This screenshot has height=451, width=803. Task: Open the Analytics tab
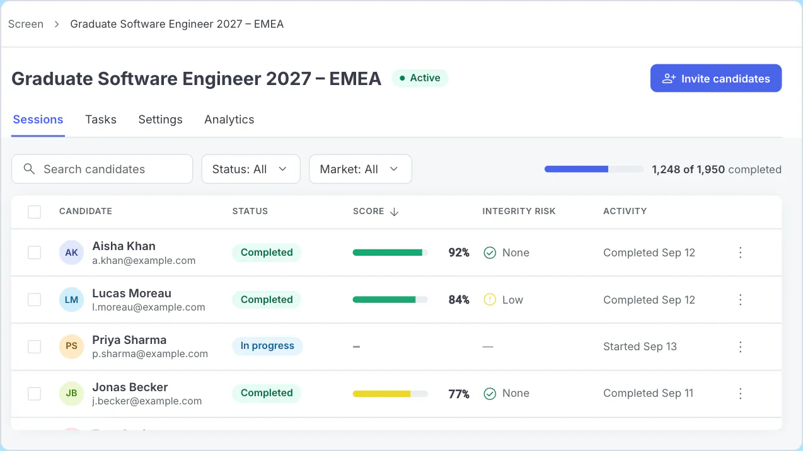coord(229,120)
